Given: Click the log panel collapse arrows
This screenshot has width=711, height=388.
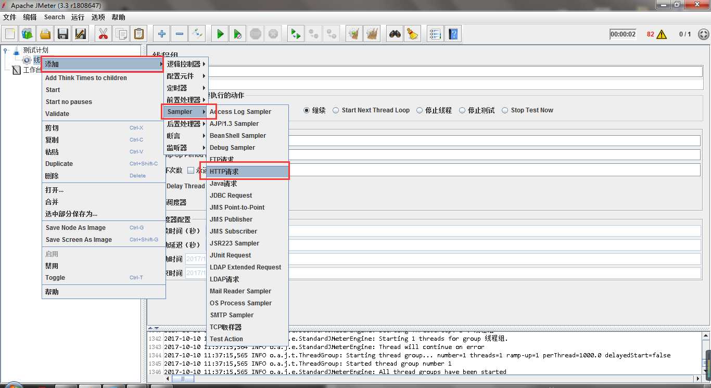Looking at the screenshot, I should pos(154,328).
